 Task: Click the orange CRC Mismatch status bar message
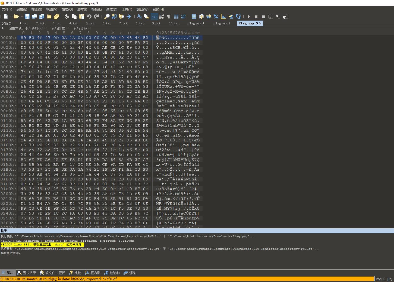point(187,279)
